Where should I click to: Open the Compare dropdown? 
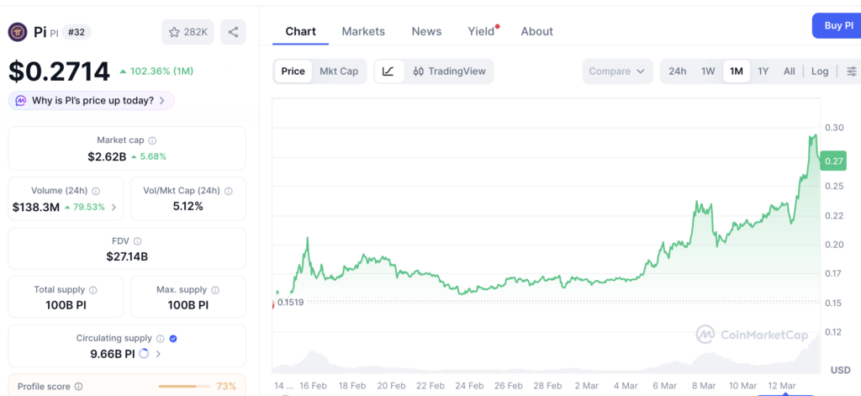coord(618,71)
